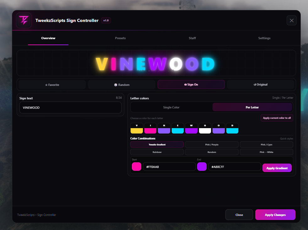Click the Start hex field #FF0AA8
Viewport: 308px width, 230px height.
(169, 167)
